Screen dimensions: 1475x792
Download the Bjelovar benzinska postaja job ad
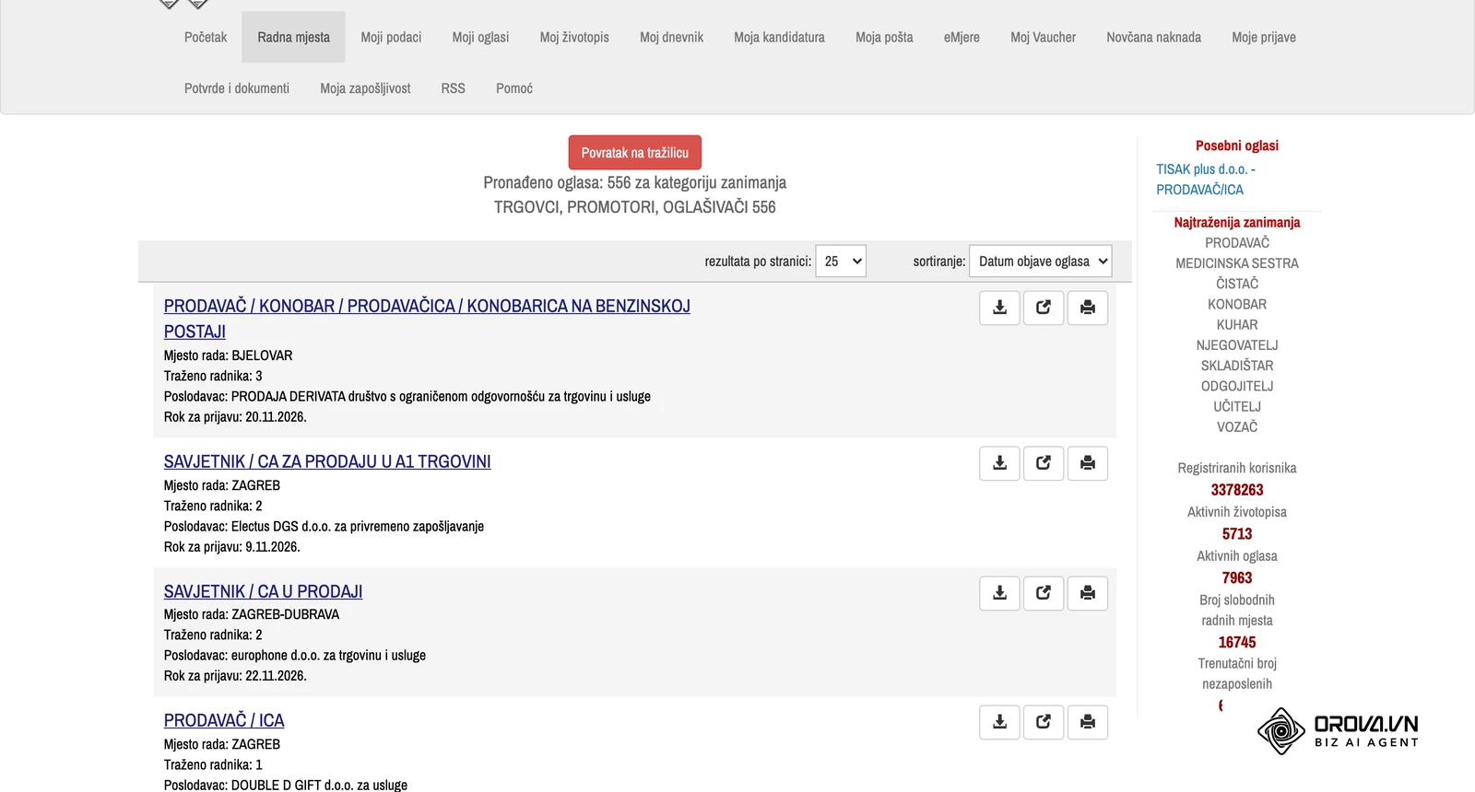(999, 308)
